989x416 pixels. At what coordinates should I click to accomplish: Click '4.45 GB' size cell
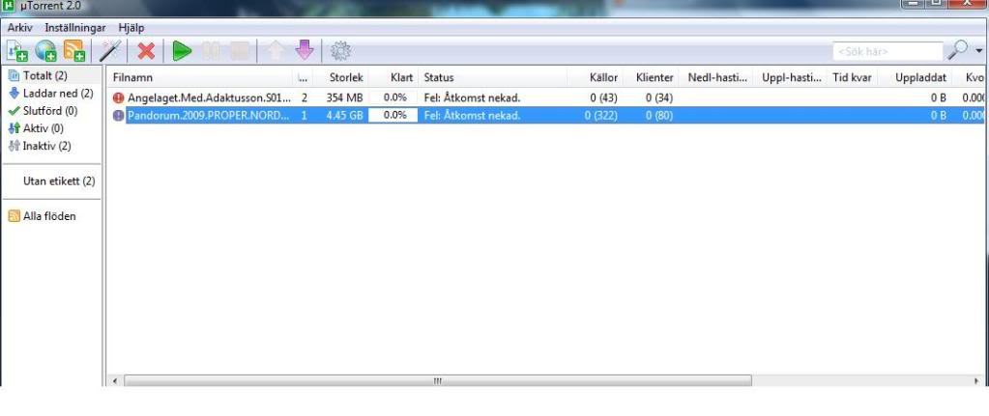pyautogui.click(x=344, y=115)
